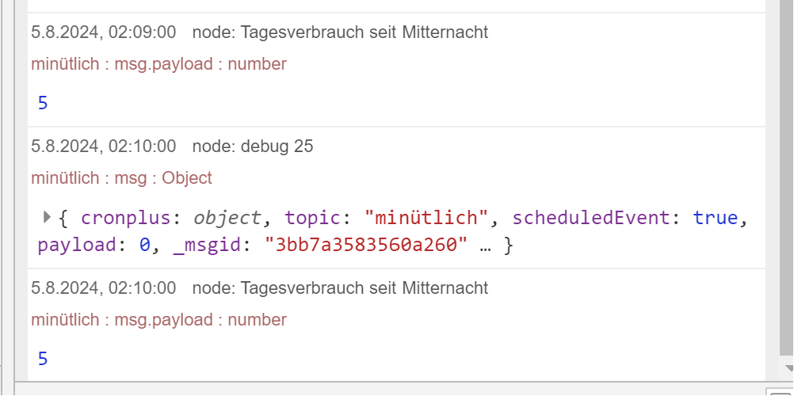Click the cronplus property key

(127, 218)
